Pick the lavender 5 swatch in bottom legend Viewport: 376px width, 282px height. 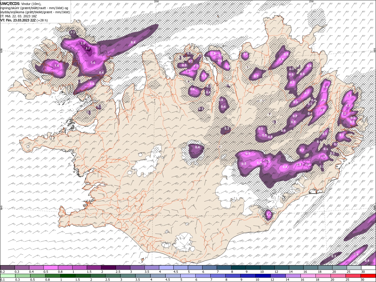pyautogui.click(x=187, y=276)
